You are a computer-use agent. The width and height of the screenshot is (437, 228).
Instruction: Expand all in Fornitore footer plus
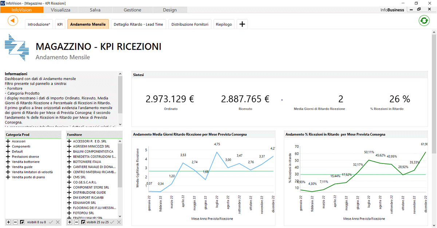click(70, 222)
